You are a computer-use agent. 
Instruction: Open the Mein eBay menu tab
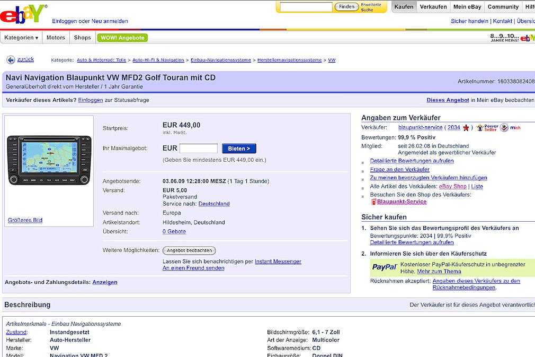point(467,7)
